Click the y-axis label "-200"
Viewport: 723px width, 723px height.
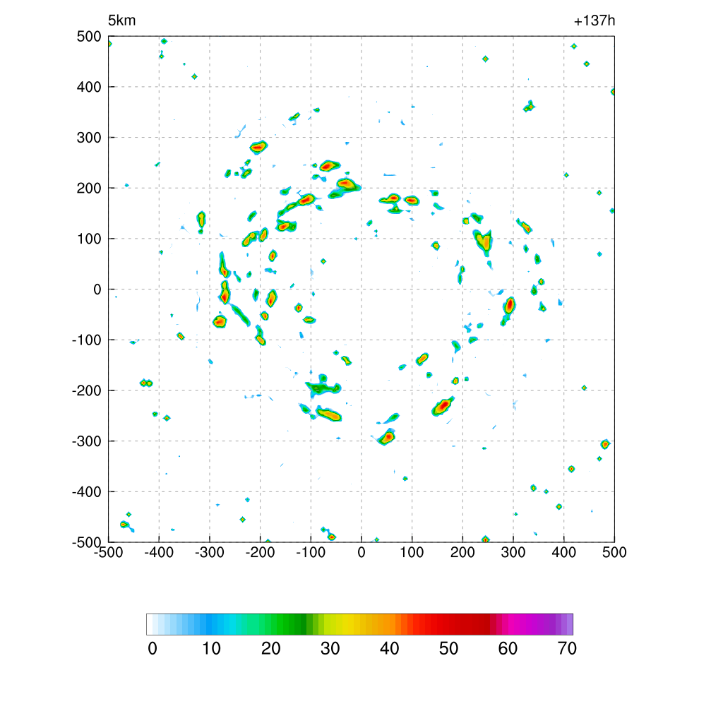[87, 390]
